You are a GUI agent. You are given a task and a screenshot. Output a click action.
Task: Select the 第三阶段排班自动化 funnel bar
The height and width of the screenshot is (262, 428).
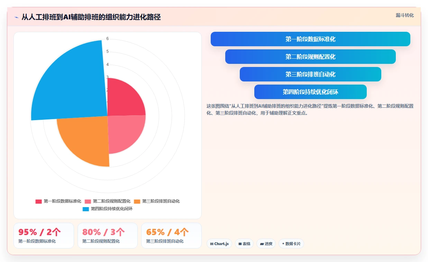310,74
